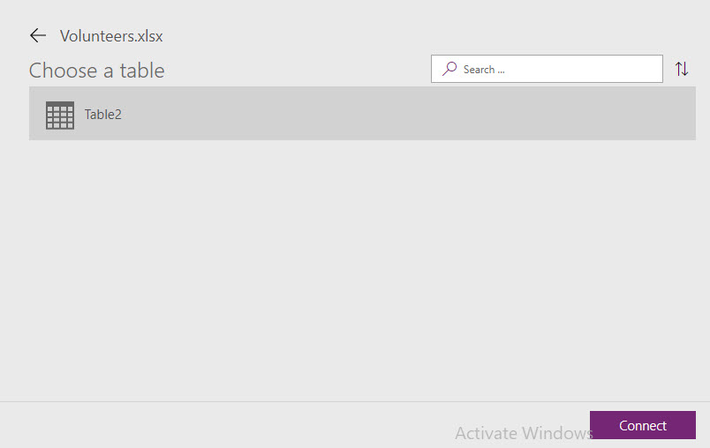The width and height of the screenshot is (710, 448).
Task: Click the 'Choose a table' heading
Action: (x=97, y=71)
